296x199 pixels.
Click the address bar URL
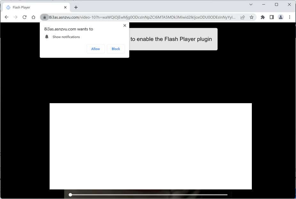pos(142,17)
